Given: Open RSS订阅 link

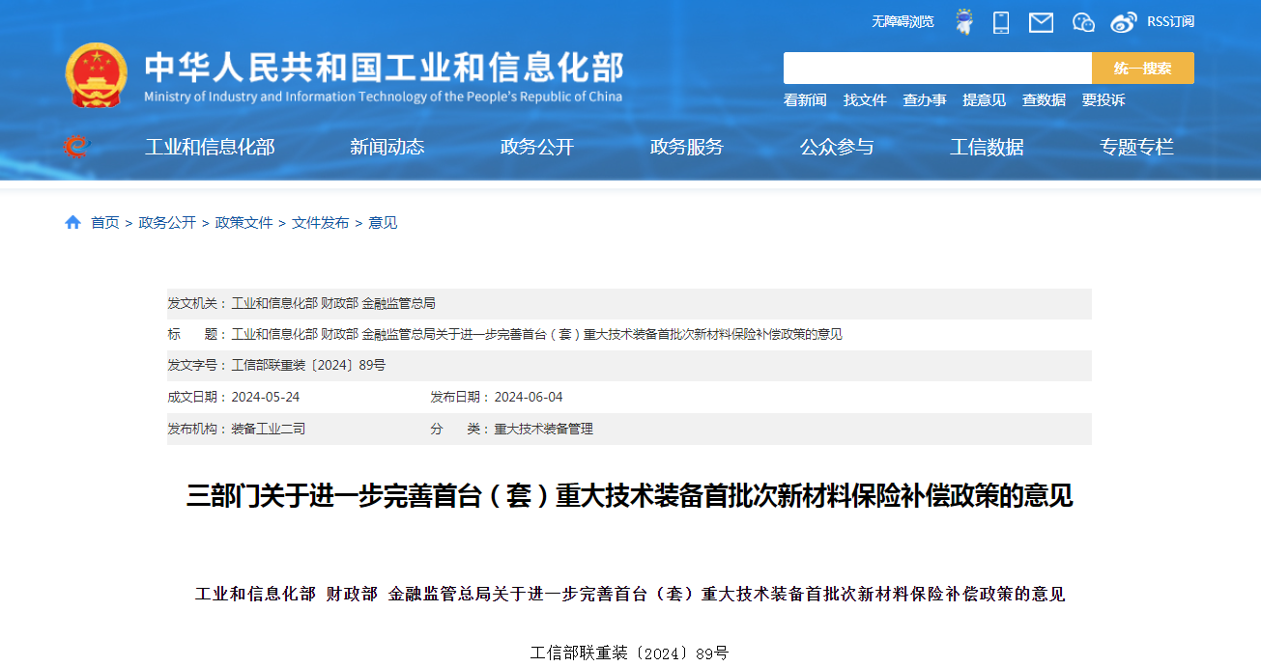Looking at the screenshot, I should point(1170,21).
